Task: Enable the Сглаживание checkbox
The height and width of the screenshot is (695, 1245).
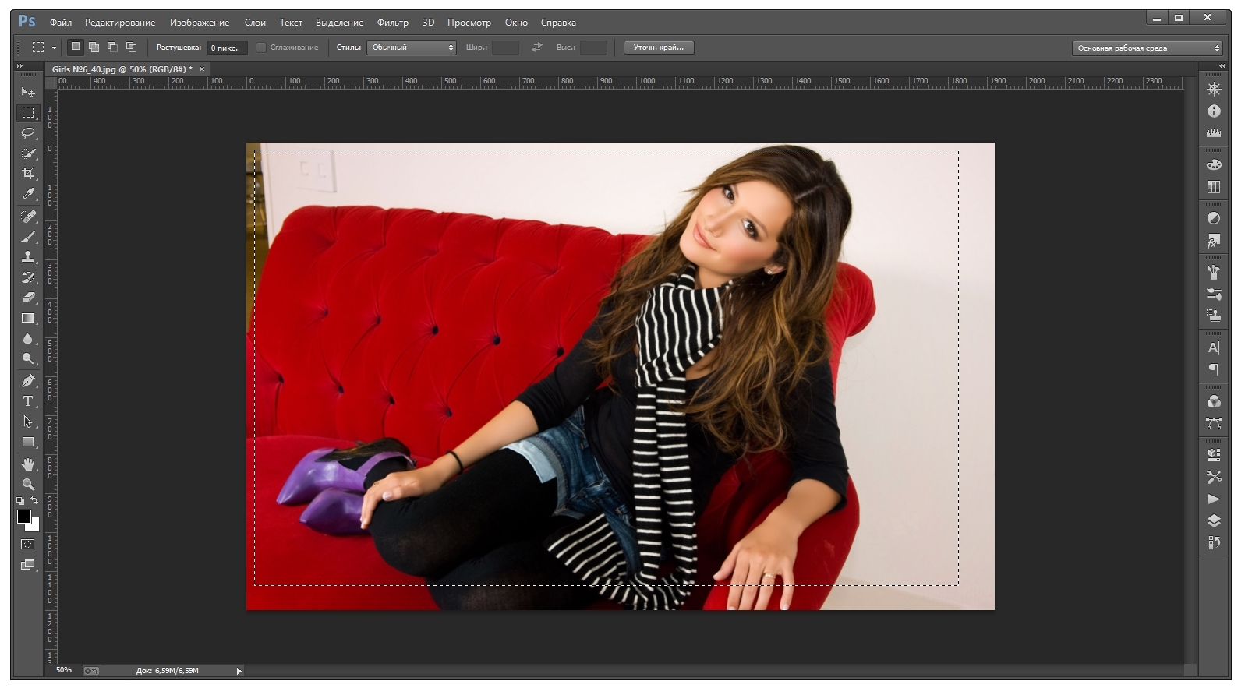Action: coord(261,48)
